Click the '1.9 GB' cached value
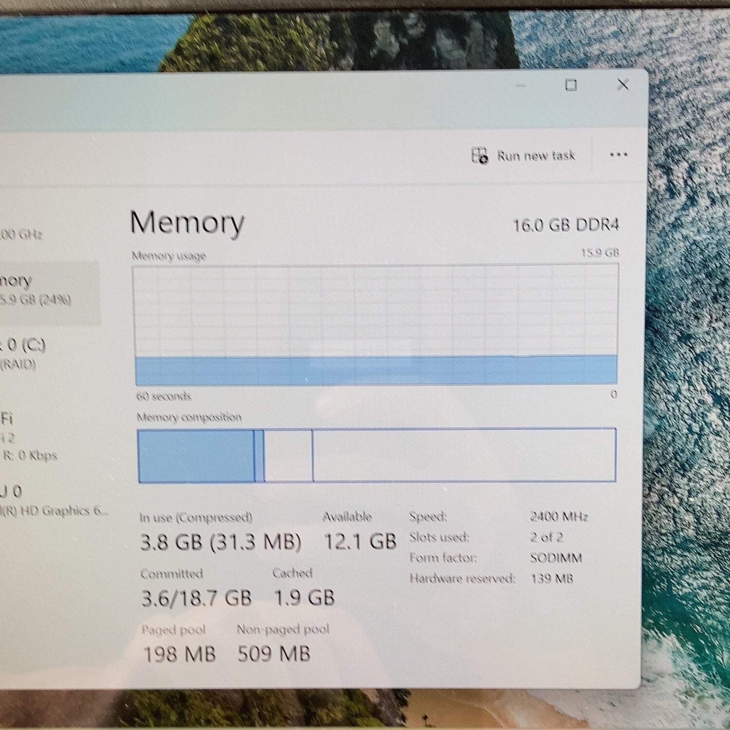Image resolution: width=730 pixels, height=730 pixels. 304,598
